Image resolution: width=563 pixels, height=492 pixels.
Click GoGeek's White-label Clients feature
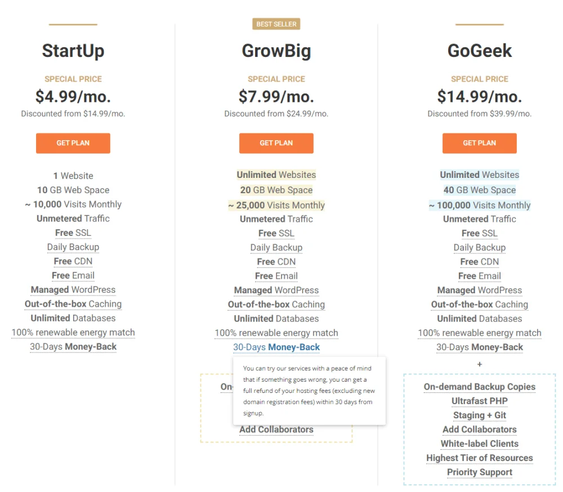[480, 444]
